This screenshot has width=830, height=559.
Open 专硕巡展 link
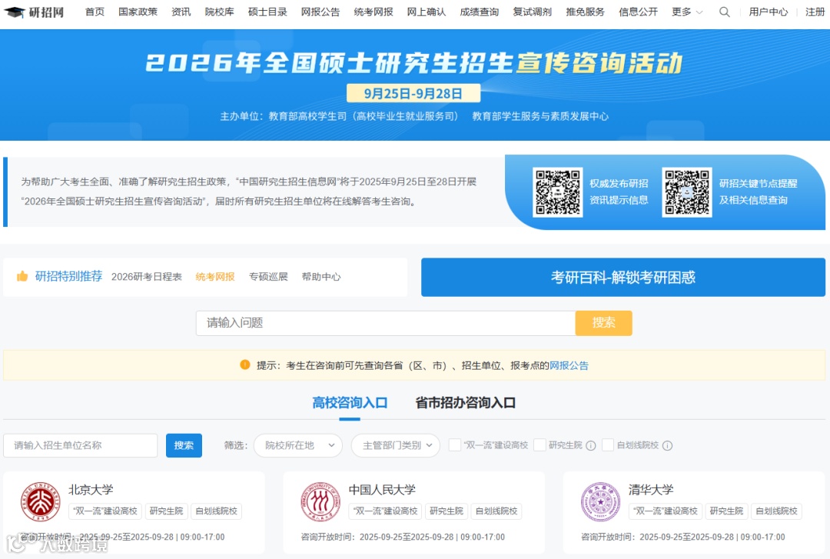[268, 277]
